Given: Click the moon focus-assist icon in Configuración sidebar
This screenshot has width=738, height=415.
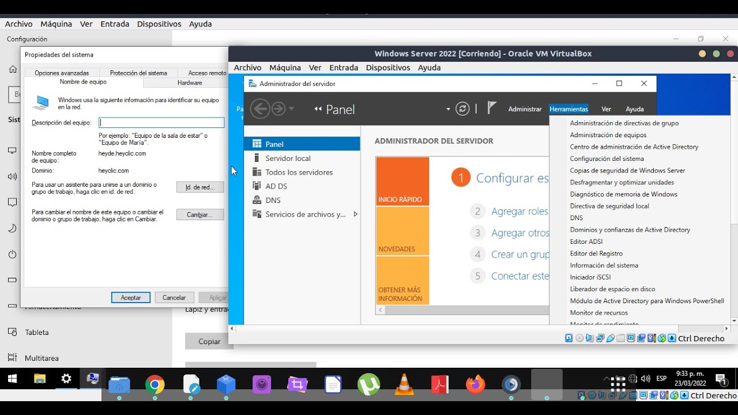Looking at the screenshot, I should point(13,228).
